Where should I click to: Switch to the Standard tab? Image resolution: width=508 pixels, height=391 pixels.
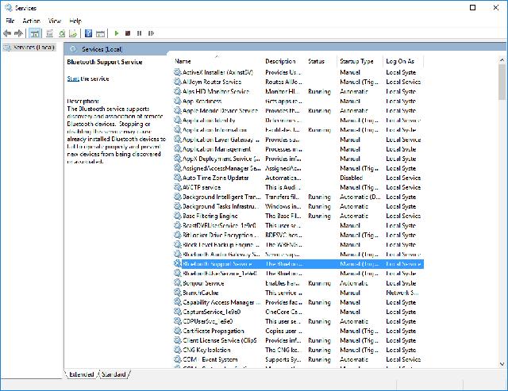(114, 374)
